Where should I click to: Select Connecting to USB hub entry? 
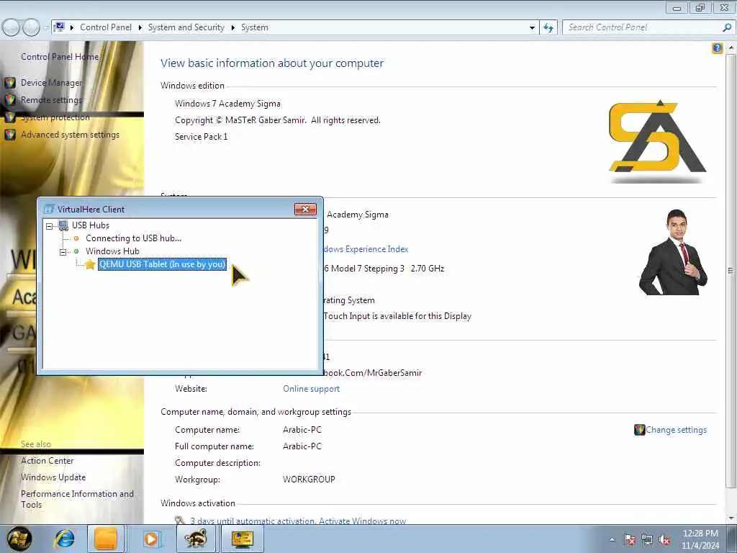pos(133,238)
